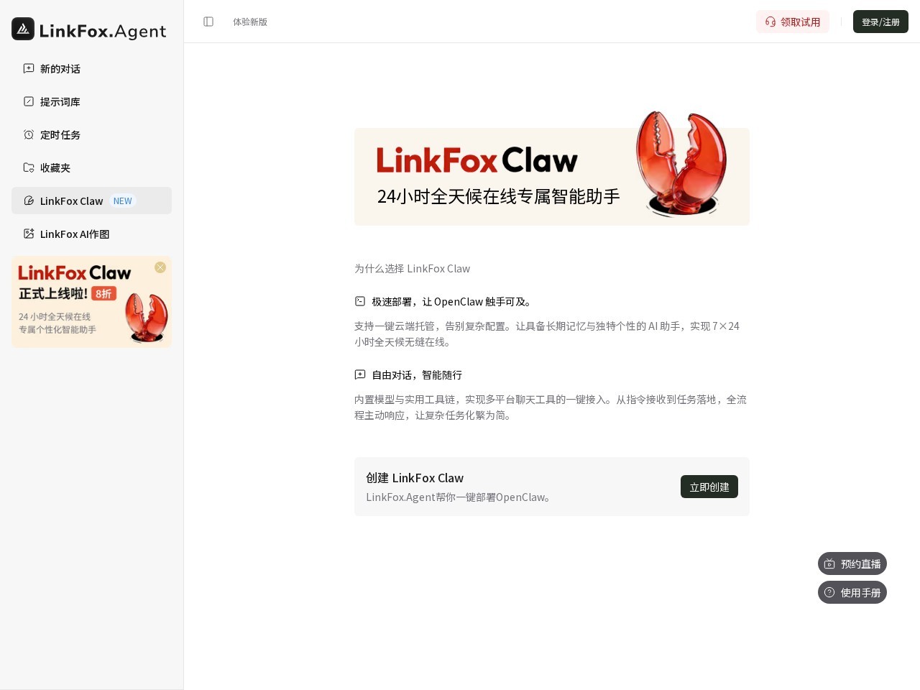Close the LinkFox Claw promo card
The height and width of the screenshot is (690, 920).
[160, 267]
